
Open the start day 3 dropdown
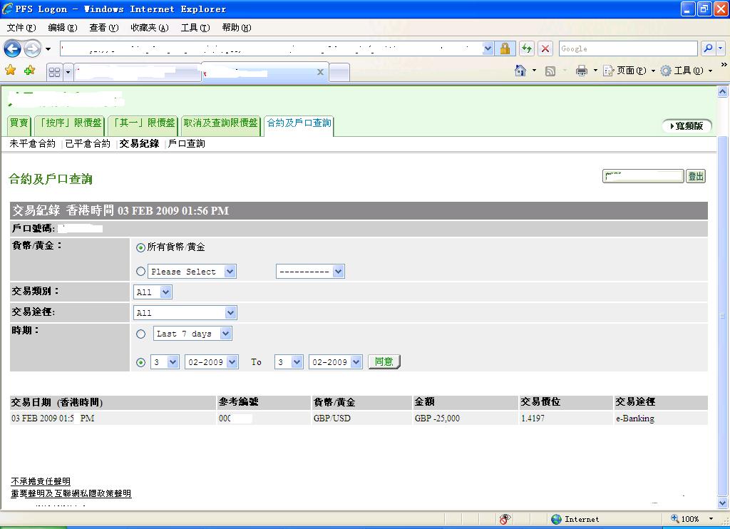(x=165, y=362)
